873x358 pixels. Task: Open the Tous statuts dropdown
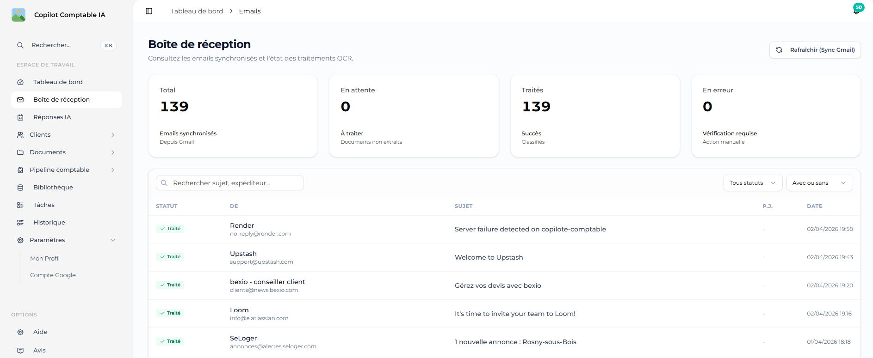pos(753,183)
